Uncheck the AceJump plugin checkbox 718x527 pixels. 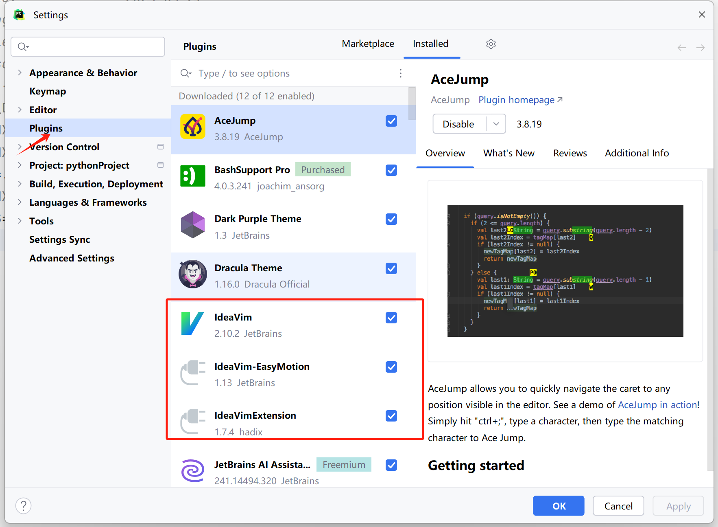[391, 121]
